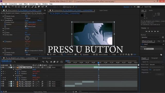Open the Animation menu
Viewport: 165px width, 93px height.
[32, 4]
